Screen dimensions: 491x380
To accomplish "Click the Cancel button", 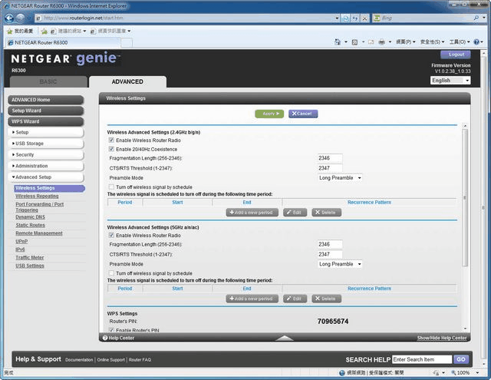I will [x=303, y=114].
